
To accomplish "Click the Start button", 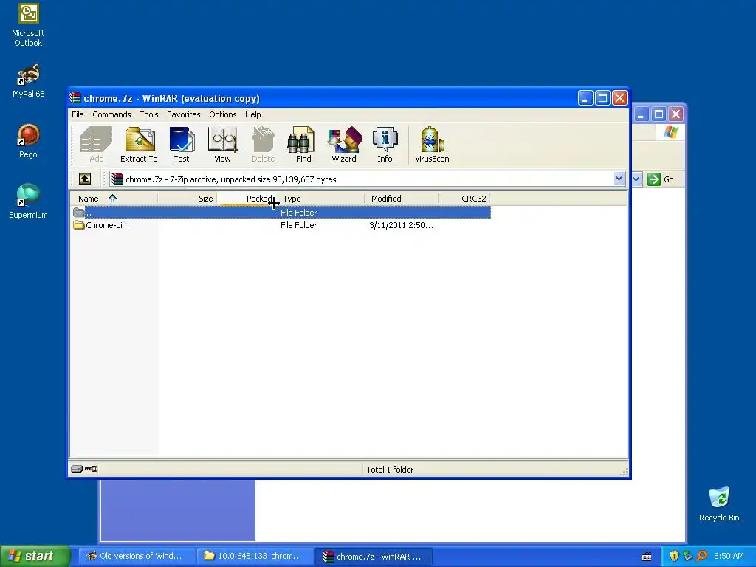I will click(x=35, y=556).
